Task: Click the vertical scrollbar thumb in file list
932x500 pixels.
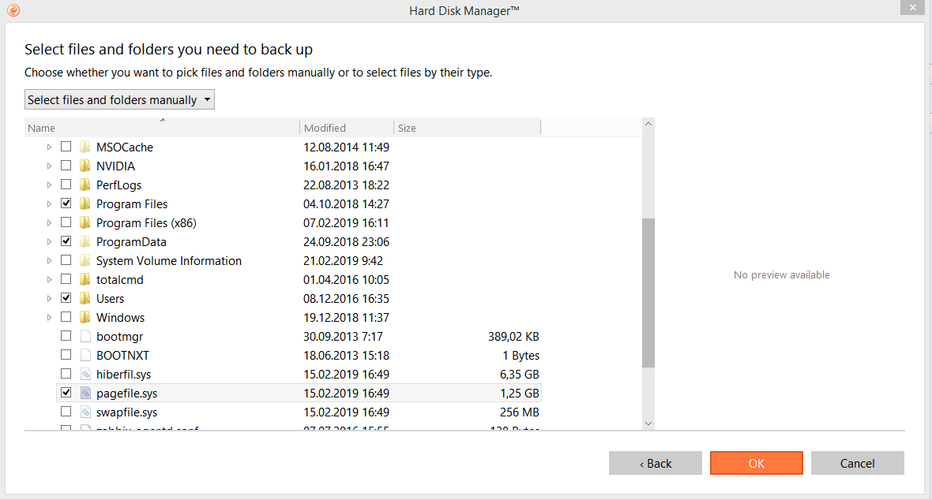Action: pos(648,292)
